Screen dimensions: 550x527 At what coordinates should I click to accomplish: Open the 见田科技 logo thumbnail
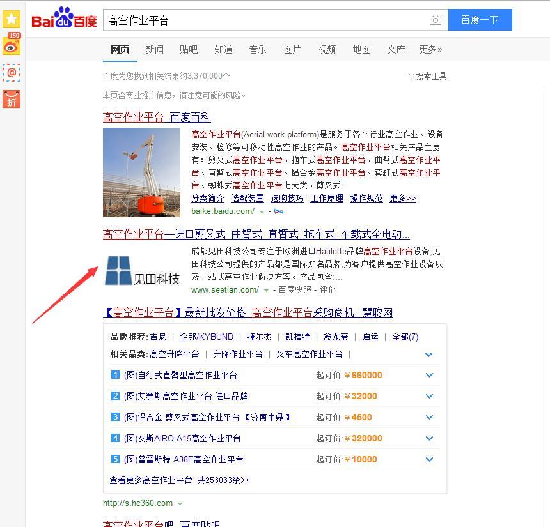click(x=143, y=270)
